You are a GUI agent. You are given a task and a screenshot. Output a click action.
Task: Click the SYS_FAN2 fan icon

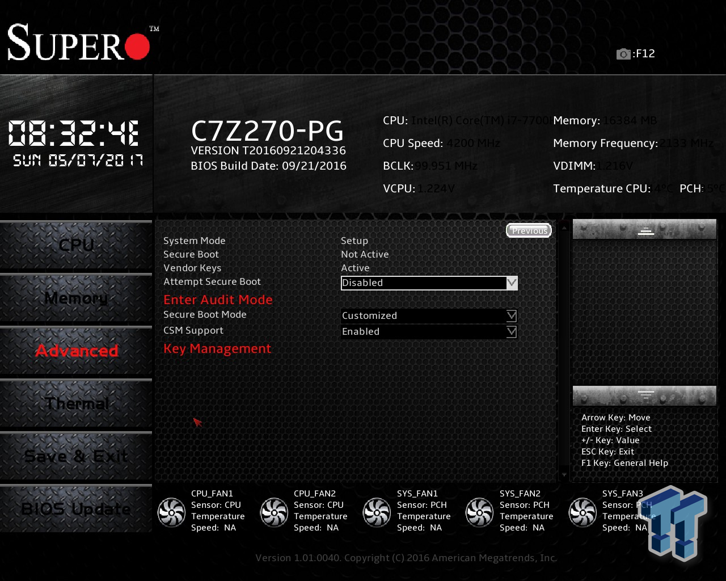point(479,512)
